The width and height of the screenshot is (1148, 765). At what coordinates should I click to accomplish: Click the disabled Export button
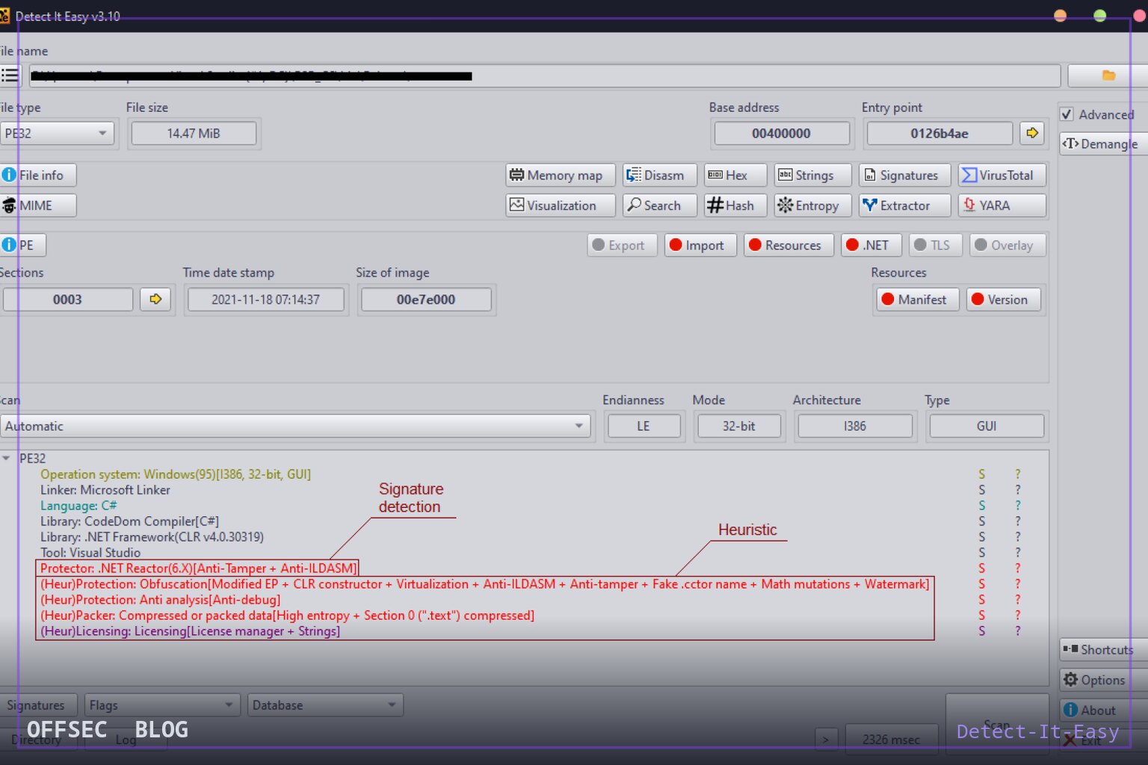coord(622,245)
